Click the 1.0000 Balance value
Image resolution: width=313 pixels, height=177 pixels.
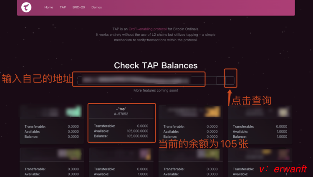(x=282, y=137)
